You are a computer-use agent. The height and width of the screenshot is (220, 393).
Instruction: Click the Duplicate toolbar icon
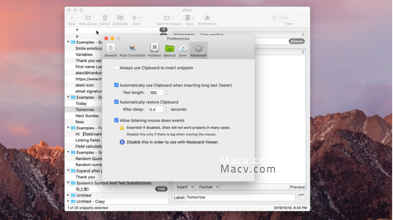click(x=120, y=18)
